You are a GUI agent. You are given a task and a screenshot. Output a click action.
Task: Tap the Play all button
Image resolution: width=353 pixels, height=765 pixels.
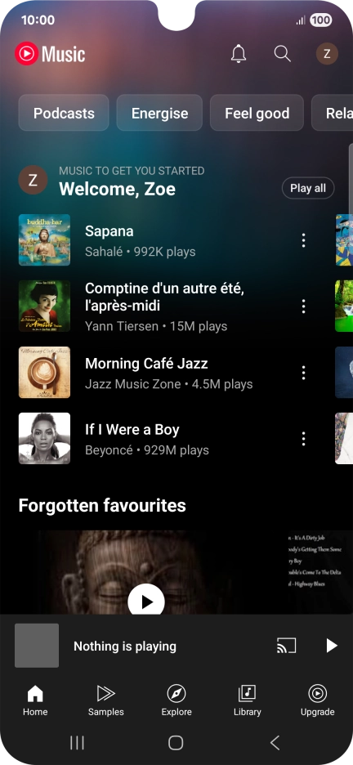(x=308, y=188)
